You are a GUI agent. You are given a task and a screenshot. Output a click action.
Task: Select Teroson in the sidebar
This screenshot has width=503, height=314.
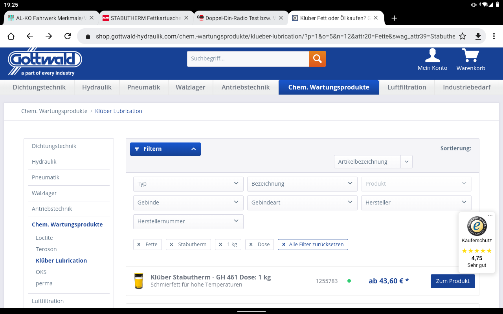click(46, 249)
